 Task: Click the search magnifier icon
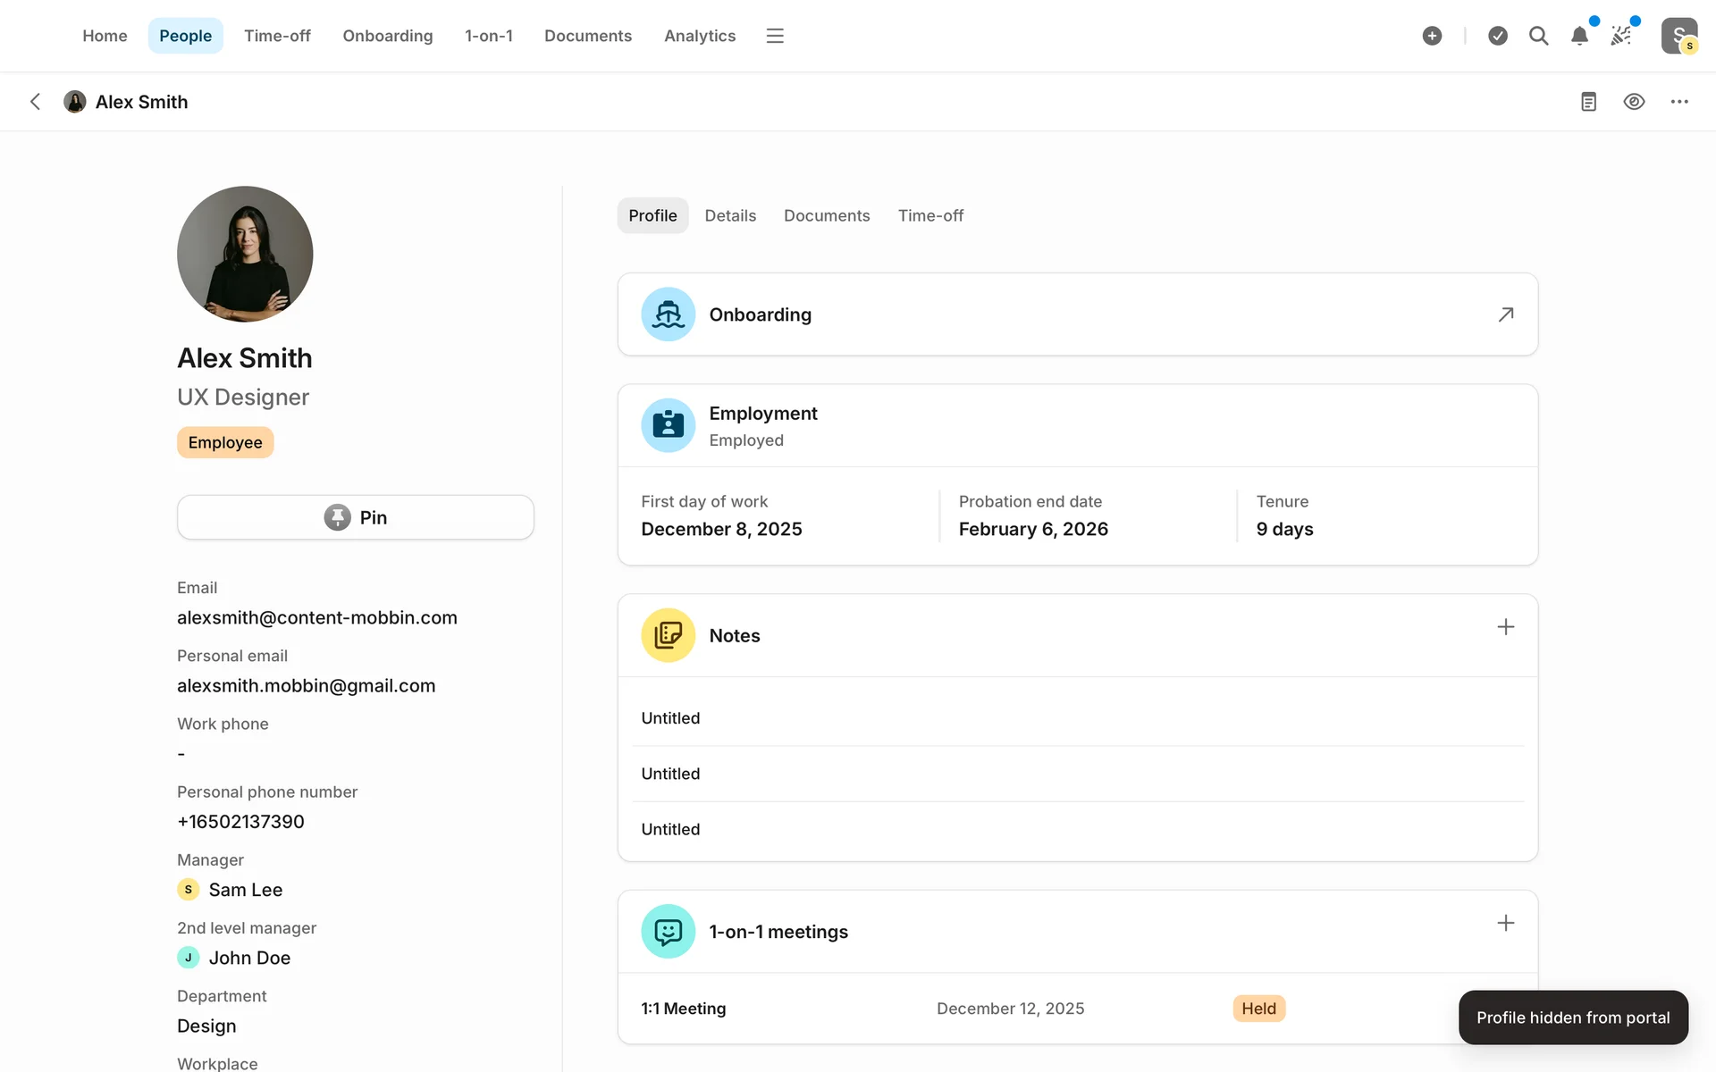pyautogui.click(x=1538, y=36)
